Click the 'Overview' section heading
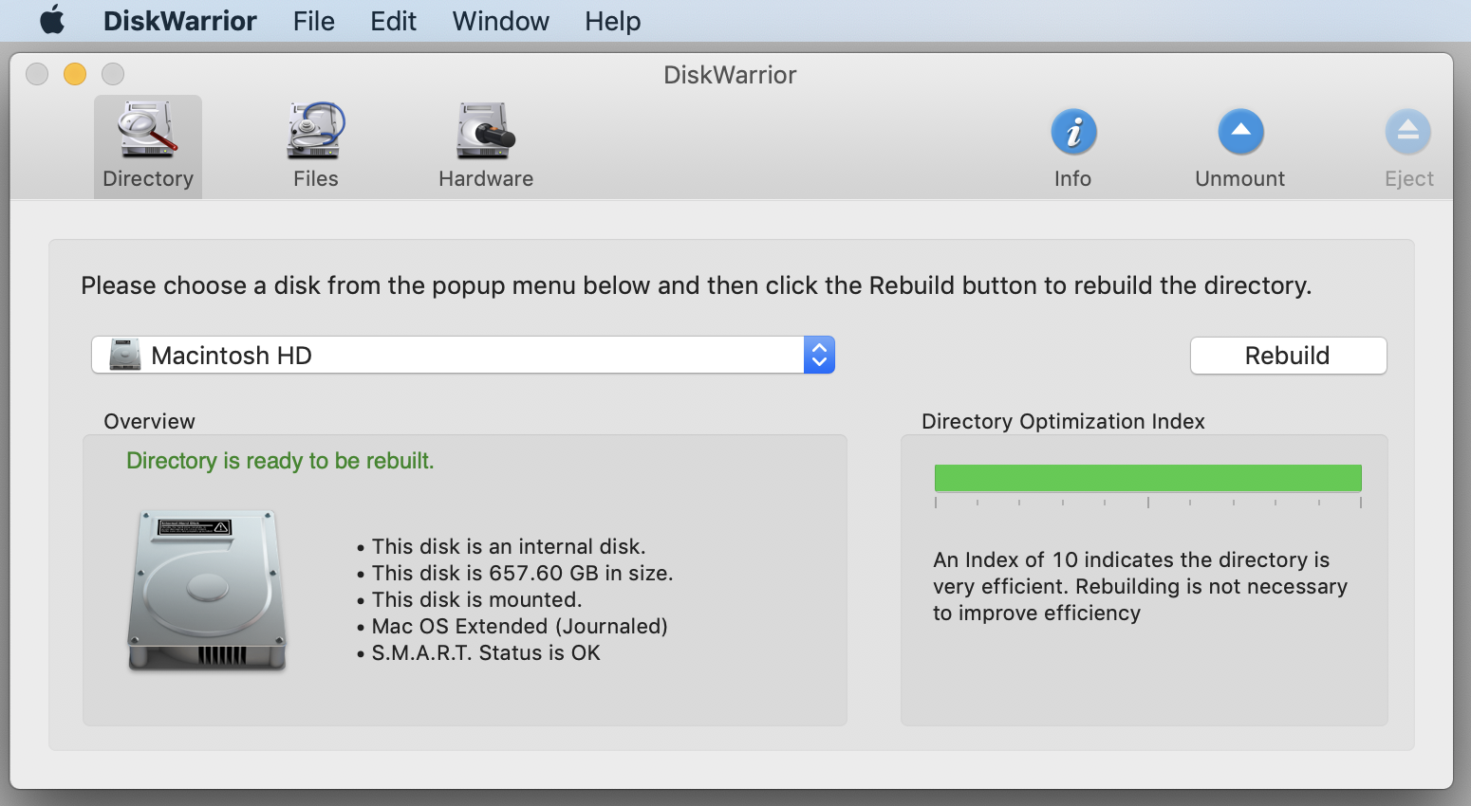1471x806 pixels. (x=149, y=421)
